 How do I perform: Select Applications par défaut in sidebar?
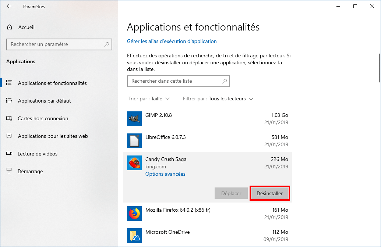45,101
